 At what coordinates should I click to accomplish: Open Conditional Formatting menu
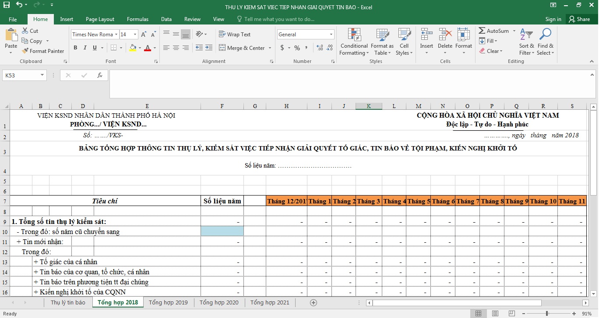coord(354,42)
